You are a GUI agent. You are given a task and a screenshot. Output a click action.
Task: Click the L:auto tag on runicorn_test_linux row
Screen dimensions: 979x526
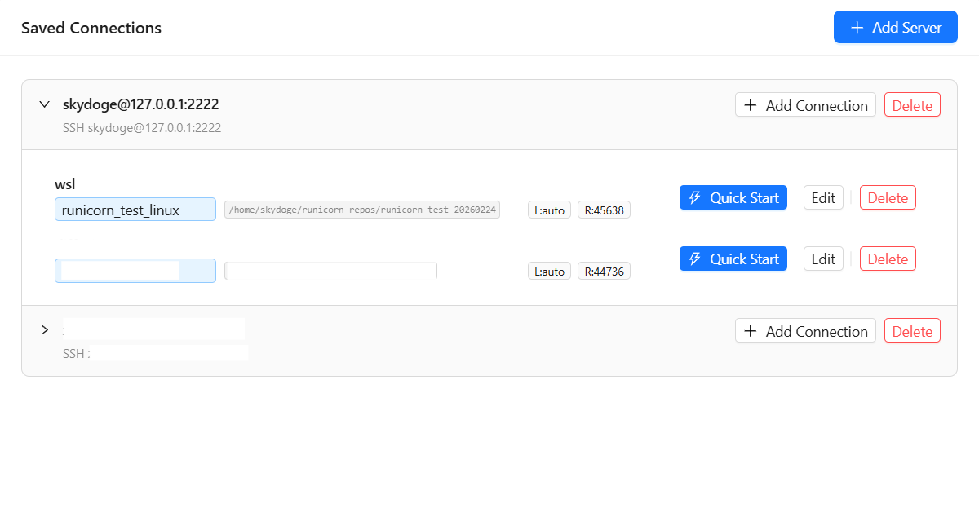[x=549, y=210]
